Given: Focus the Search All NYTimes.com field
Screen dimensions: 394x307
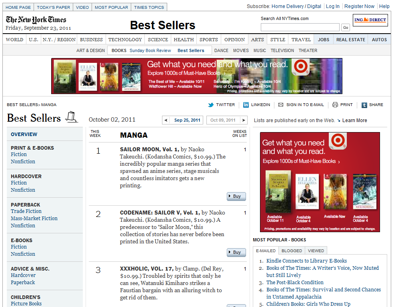Looking at the screenshot, I should pos(300,27).
